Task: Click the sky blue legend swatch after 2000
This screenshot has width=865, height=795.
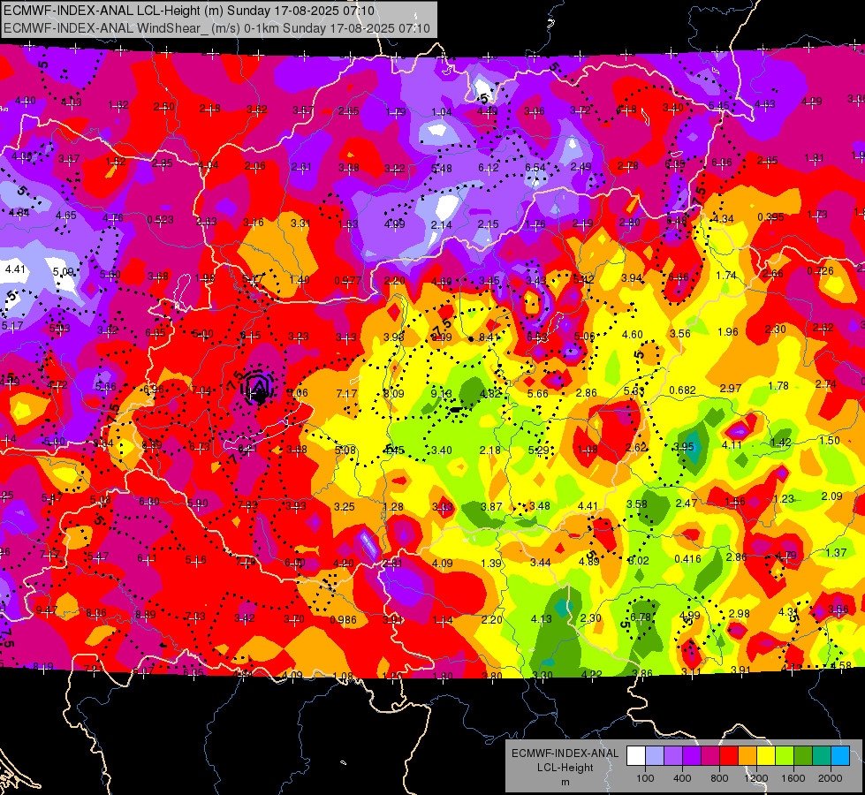Action: click(840, 756)
